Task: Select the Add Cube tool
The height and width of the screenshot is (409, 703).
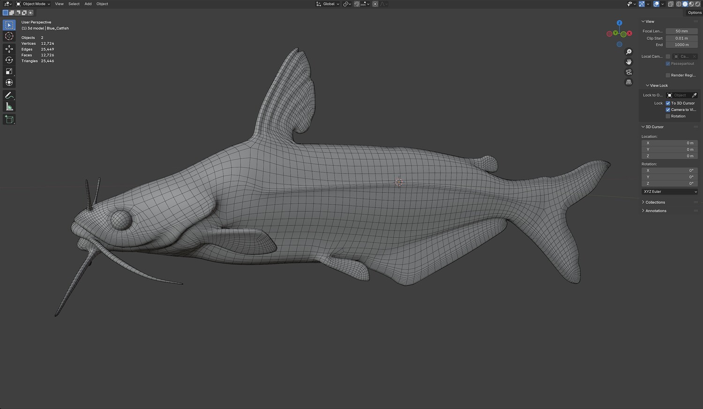Action: click(x=9, y=119)
